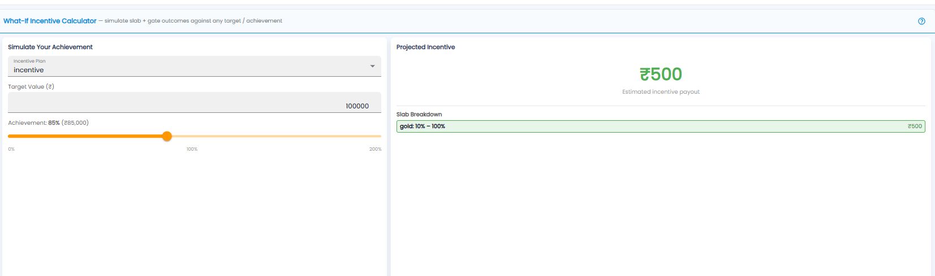Screen dimensions: 935x276
Task: Click the 0% slider tick label
Action: click(11, 149)
